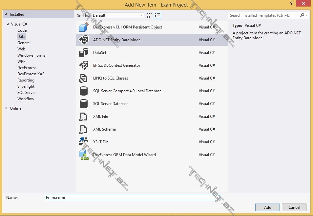Expand the Online templates node

tap(7, 108)
